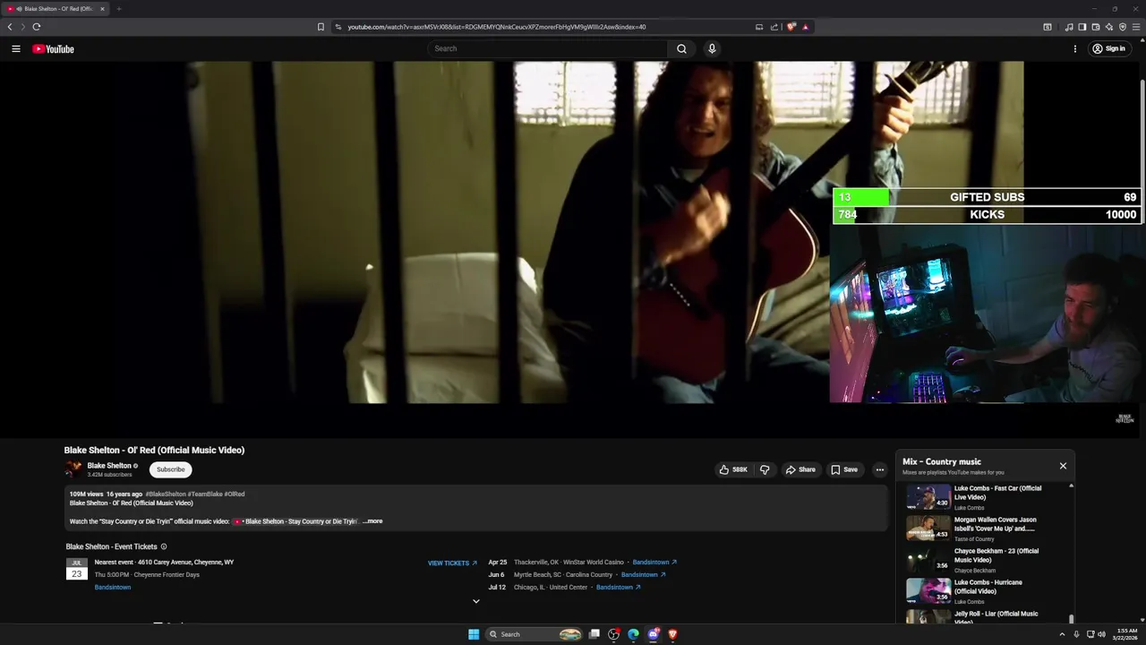Go back with the browser back arrow
This screenshot has height=645, width=1146.
coord(10,27)
